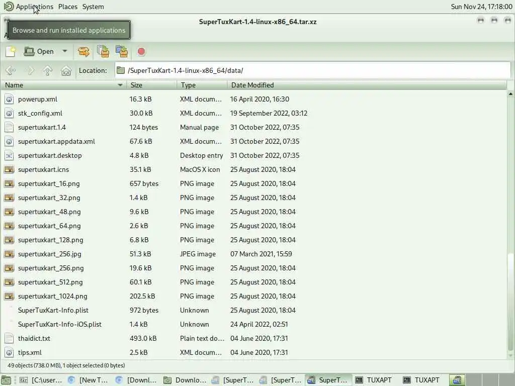
Task: Select the supertuxkart_64.png image icon
Action: tap(9, 226)
